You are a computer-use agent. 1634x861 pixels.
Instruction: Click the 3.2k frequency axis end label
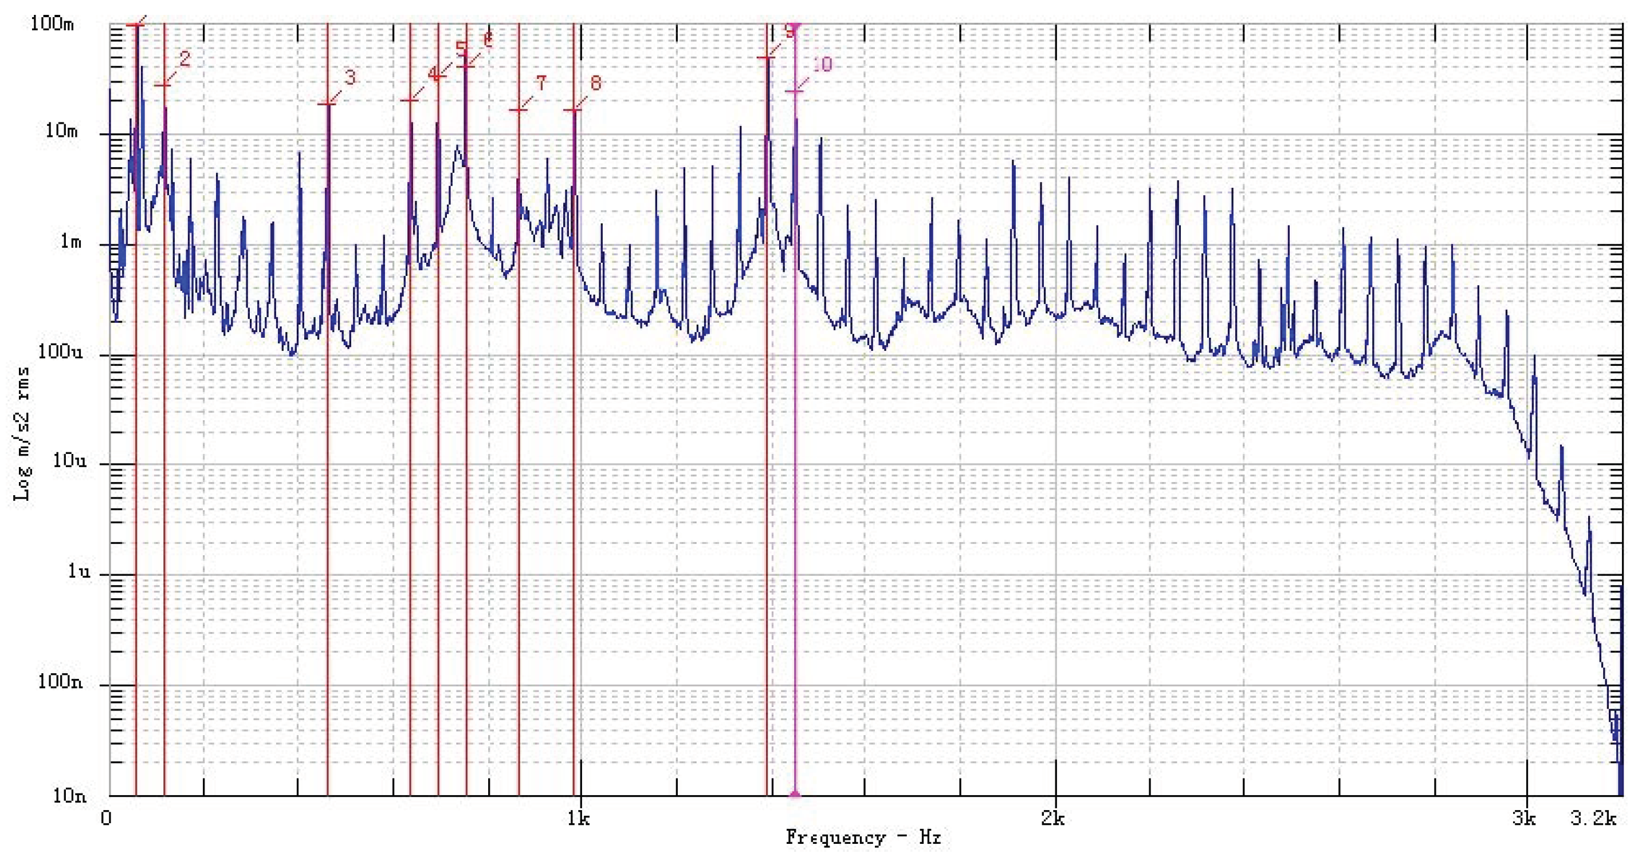coord(1592,818)
